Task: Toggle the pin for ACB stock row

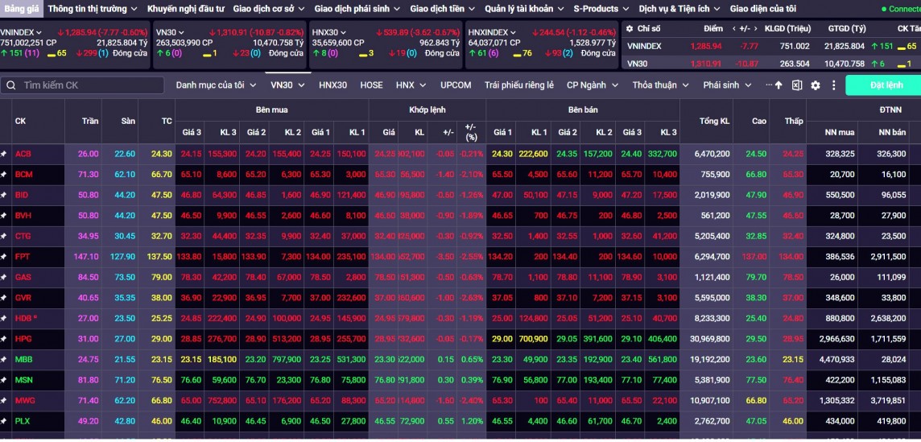Action: click(4, 154)
